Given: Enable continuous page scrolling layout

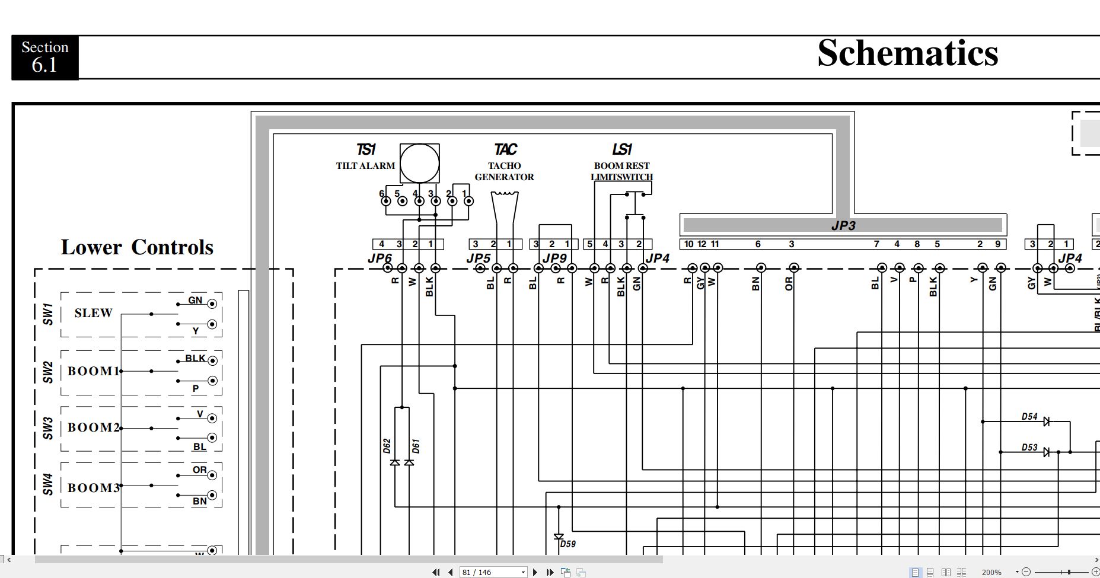Looking at the screenshot, I should (x=930, y=572).
